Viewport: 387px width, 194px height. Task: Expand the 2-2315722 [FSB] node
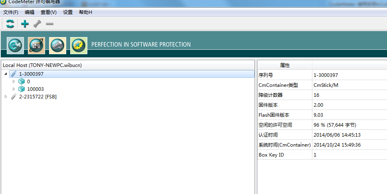click(x=6, y=97)
